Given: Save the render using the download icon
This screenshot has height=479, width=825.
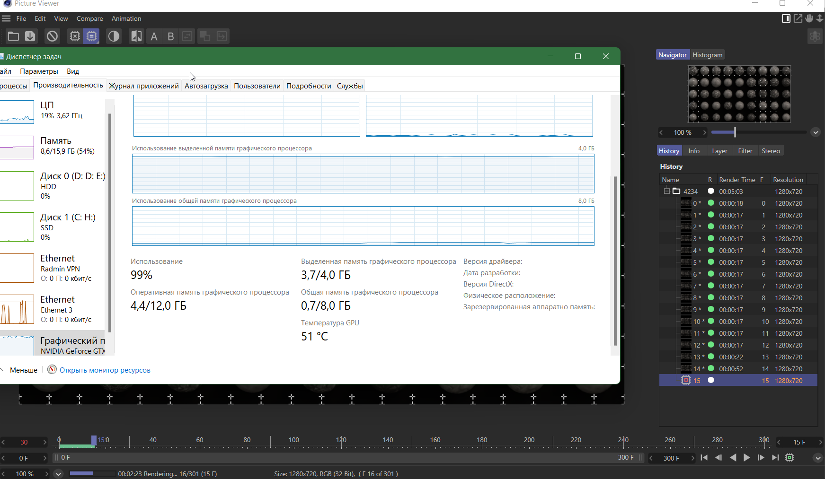Looking at the screenshot, I should tap(29, 36).
